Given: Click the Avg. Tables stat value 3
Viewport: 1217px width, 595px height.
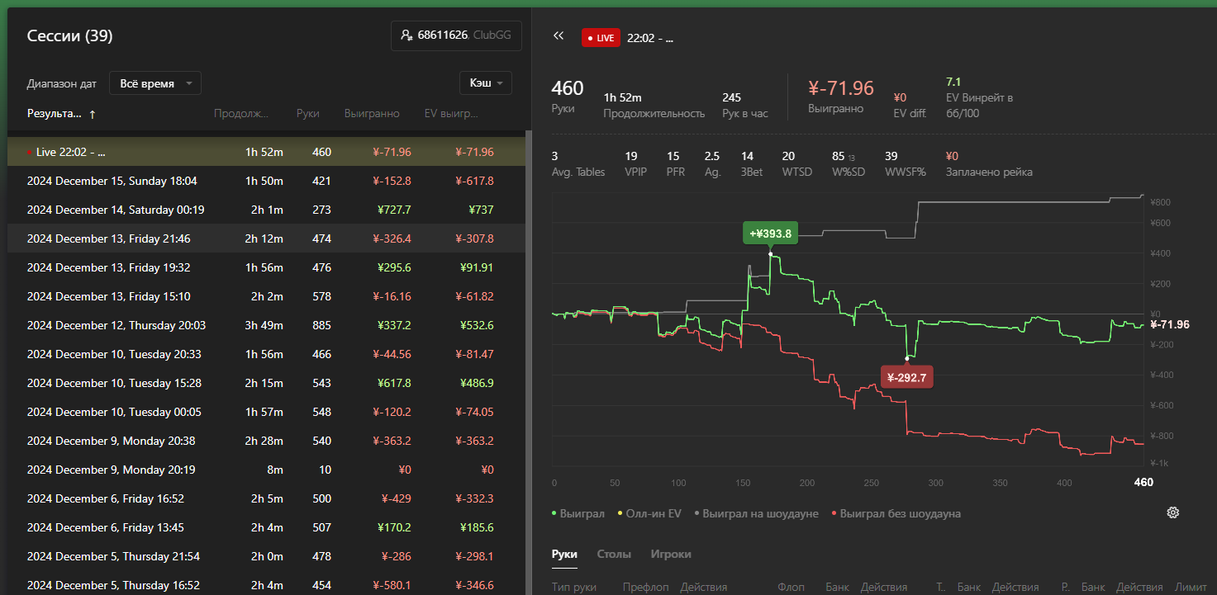Looking at the screenshot, I should pos(554,156).
